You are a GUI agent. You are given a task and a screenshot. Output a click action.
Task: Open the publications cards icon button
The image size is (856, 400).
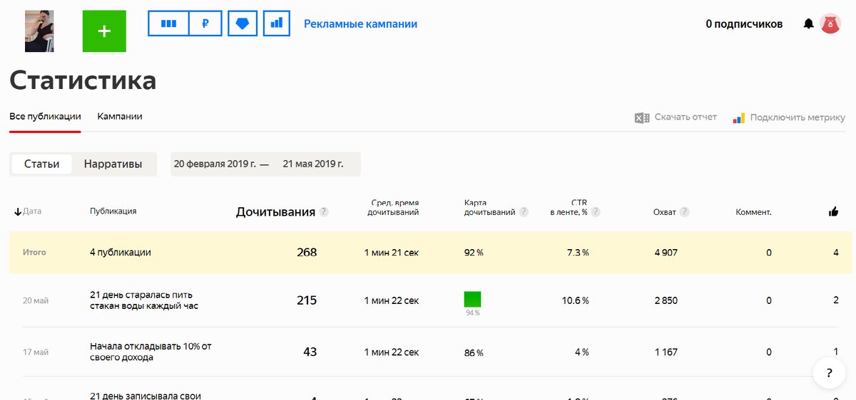168,23
